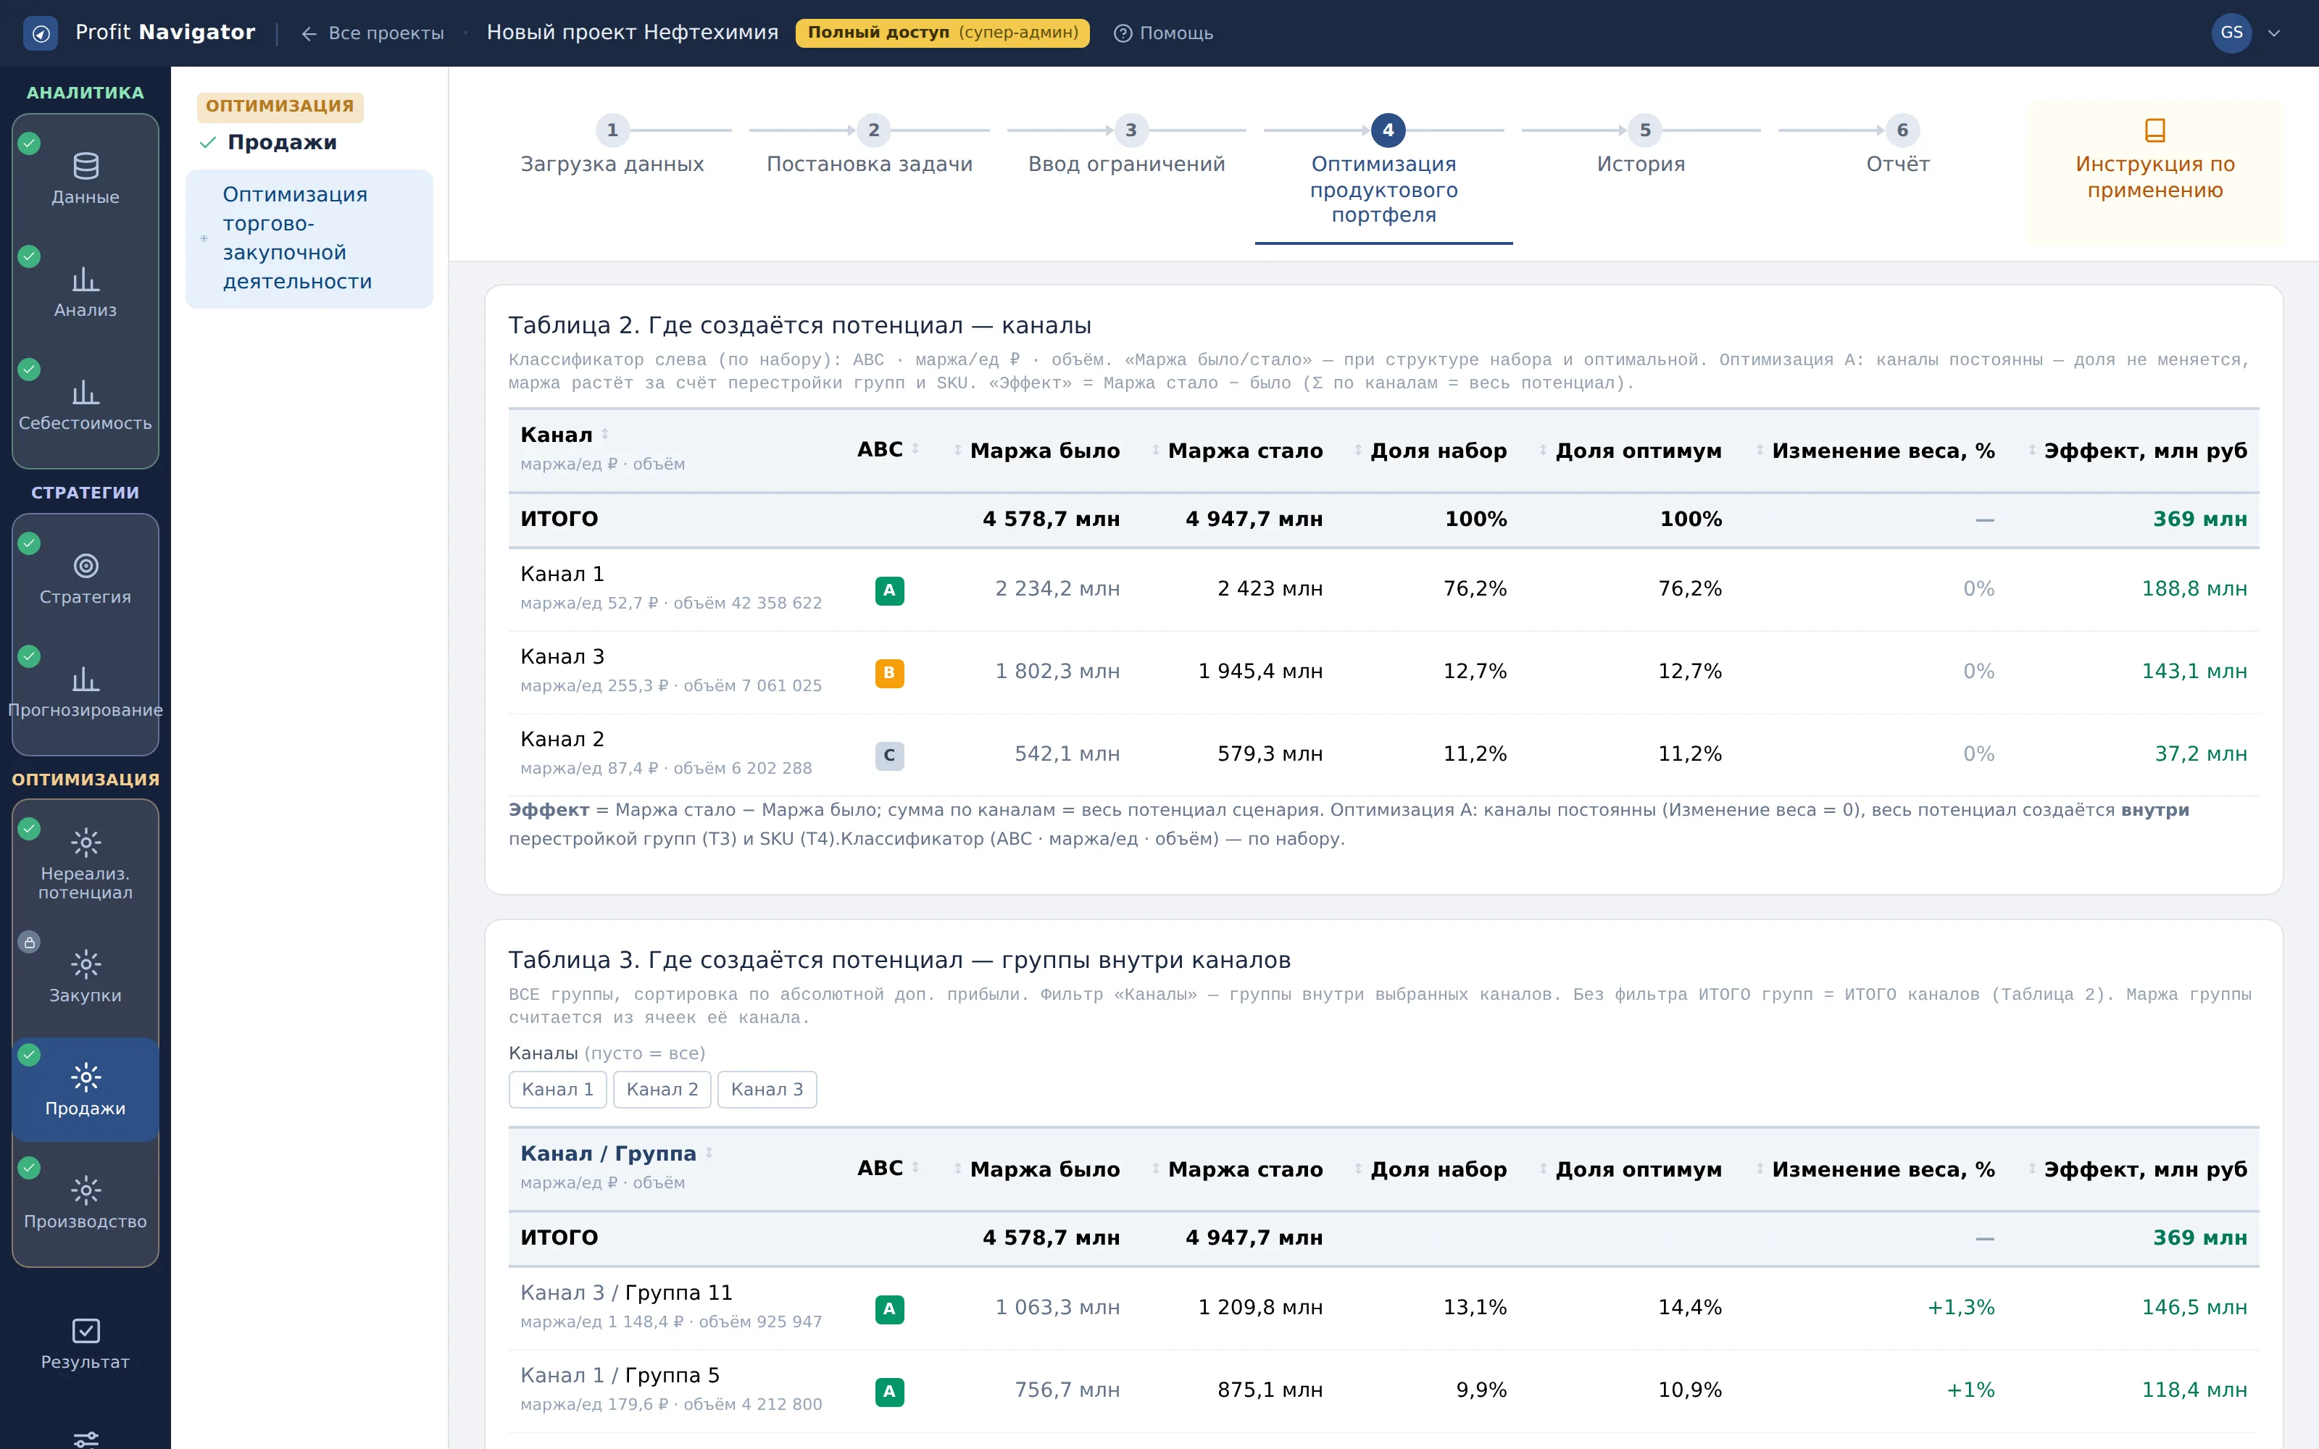Click the Канал 3 / Группа 11 row
The width and height of the screenshot is (2319, 1449).
1383,1308
